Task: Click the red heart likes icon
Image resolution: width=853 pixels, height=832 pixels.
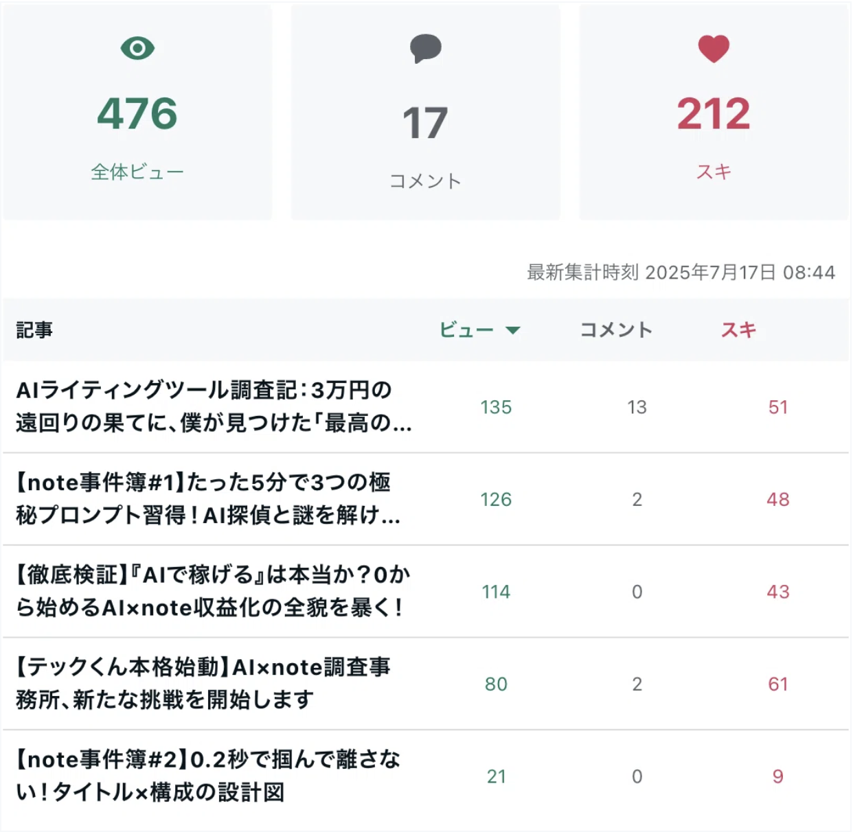Action: coord(714,49)
